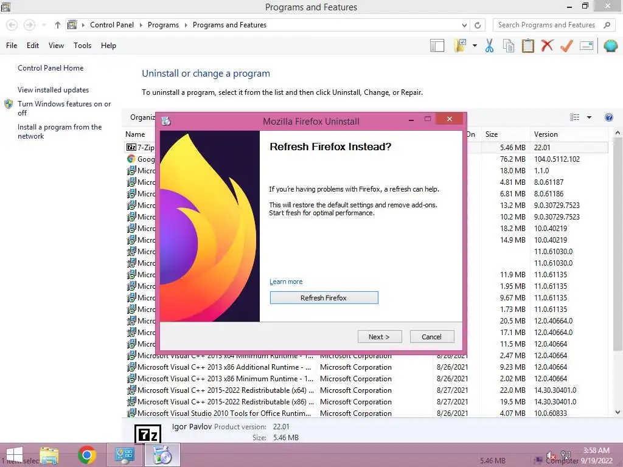Screen dimensions: 623x467
Task: Open the File menu
Action: pyautogui.click(x=12, y=46)
